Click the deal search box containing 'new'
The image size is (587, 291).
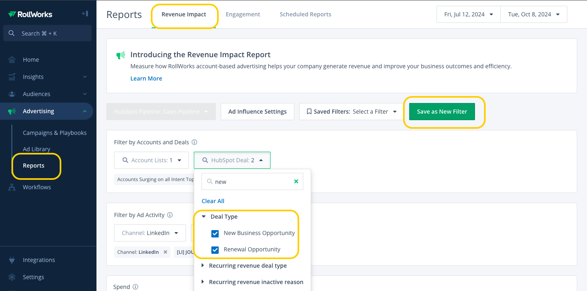(252, 181)
